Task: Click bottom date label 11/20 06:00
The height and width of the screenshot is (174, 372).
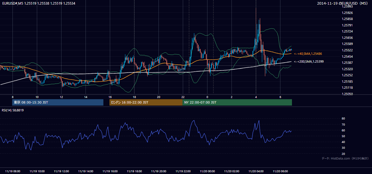Action: tap(280, 171)
